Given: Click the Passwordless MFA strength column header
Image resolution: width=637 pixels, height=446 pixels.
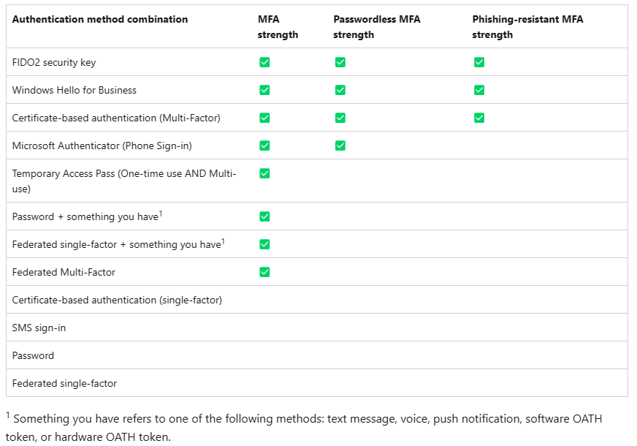Looking at the screenshot, I should coord(377,27).
